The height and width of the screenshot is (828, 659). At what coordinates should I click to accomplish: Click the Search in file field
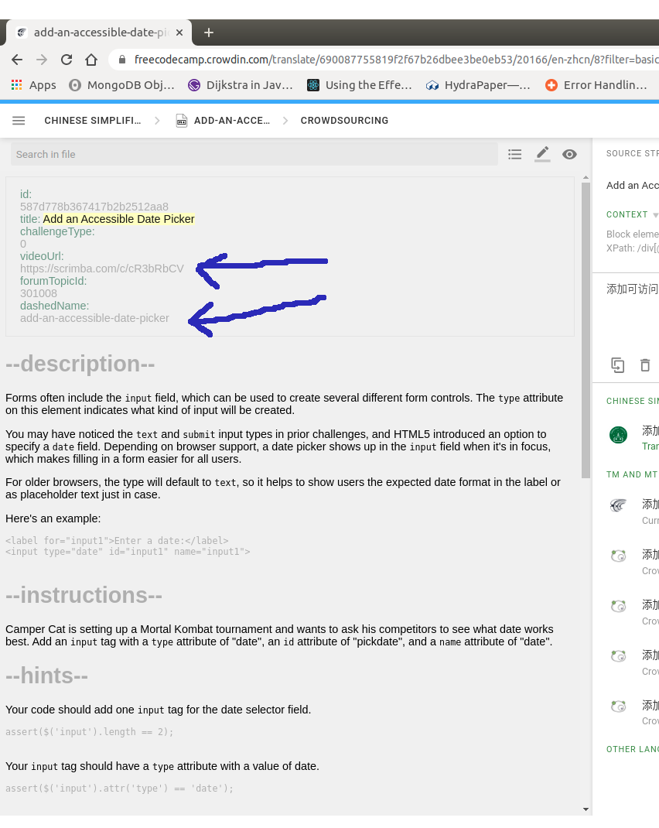click(254, 154)
